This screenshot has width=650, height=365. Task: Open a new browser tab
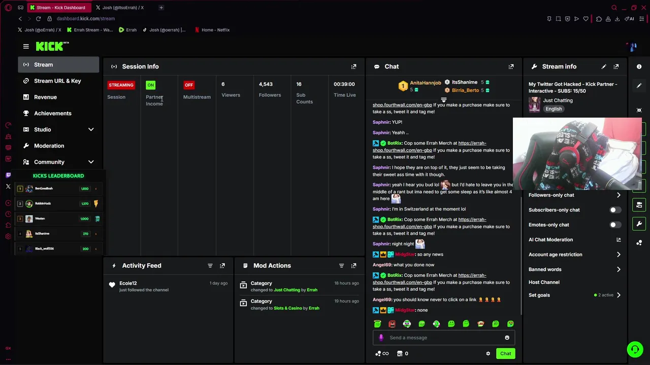click(x=161, y=8)
